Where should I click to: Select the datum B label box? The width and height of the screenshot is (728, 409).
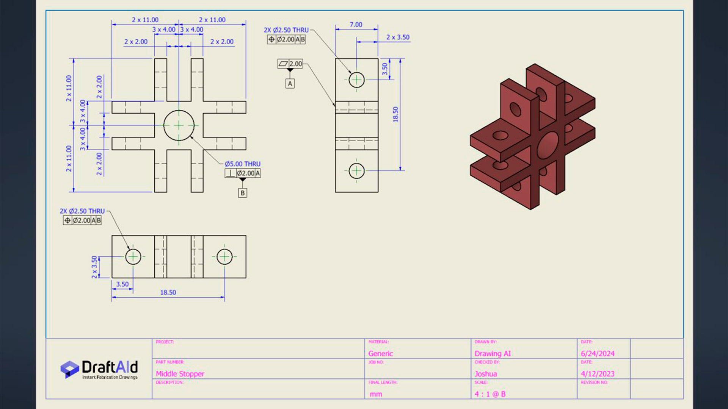243,193
